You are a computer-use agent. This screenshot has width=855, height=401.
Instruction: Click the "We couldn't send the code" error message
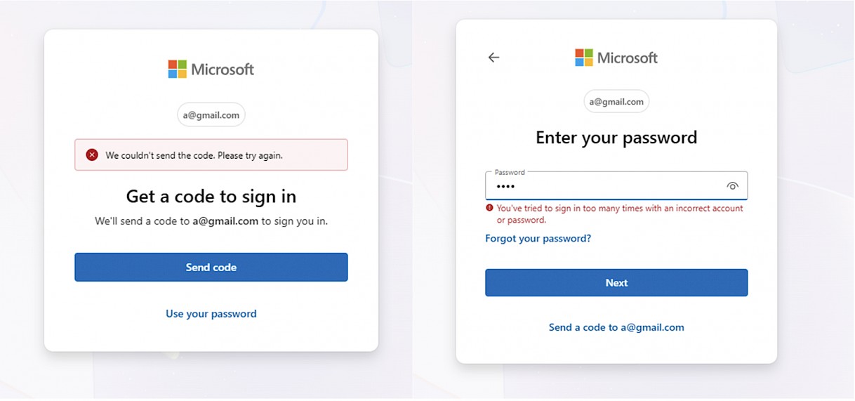pos(194,155)
